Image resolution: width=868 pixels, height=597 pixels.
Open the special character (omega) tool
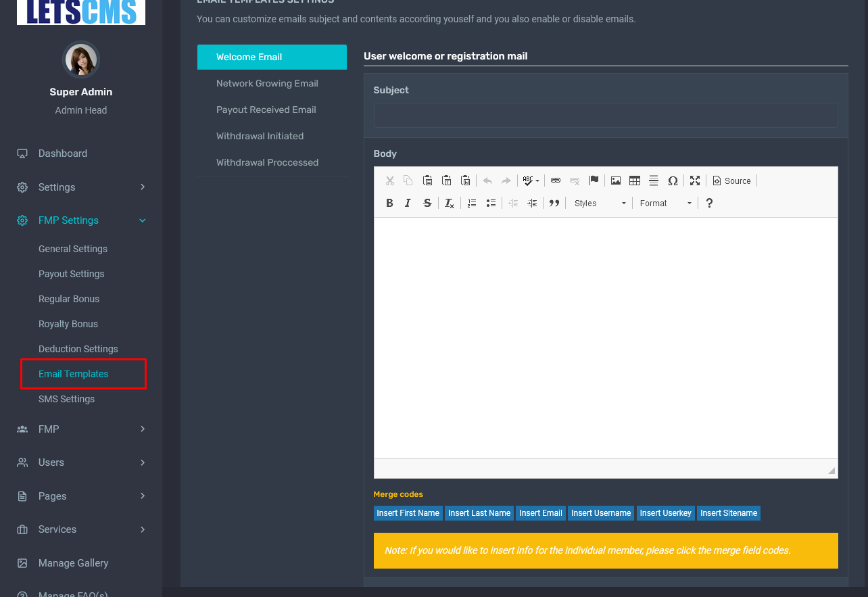(673, 181)
